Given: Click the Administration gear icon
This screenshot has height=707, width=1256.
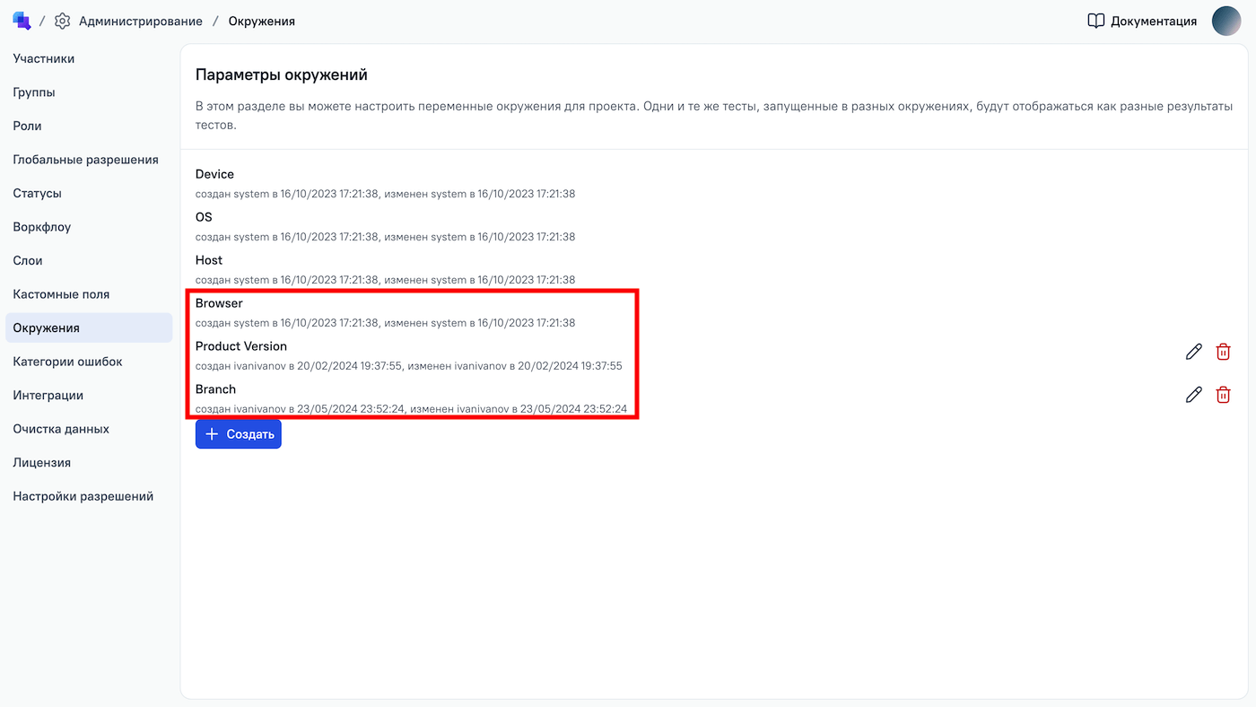Looking at the screenshot, I should tap(62, 21).
